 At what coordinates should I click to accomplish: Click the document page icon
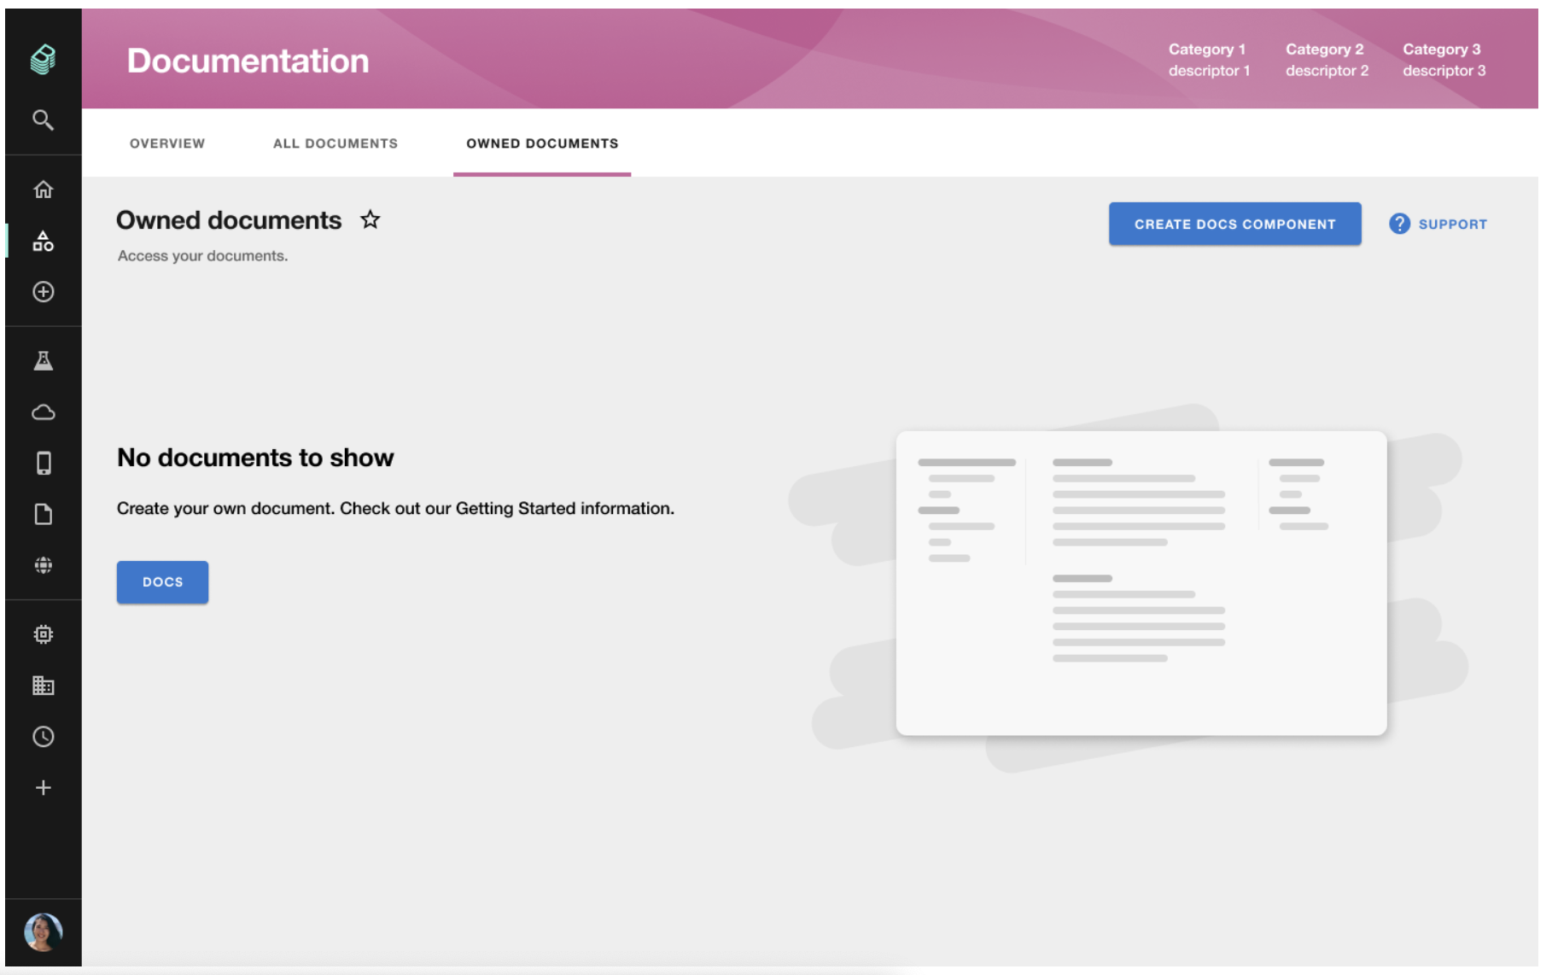[43, 514]
